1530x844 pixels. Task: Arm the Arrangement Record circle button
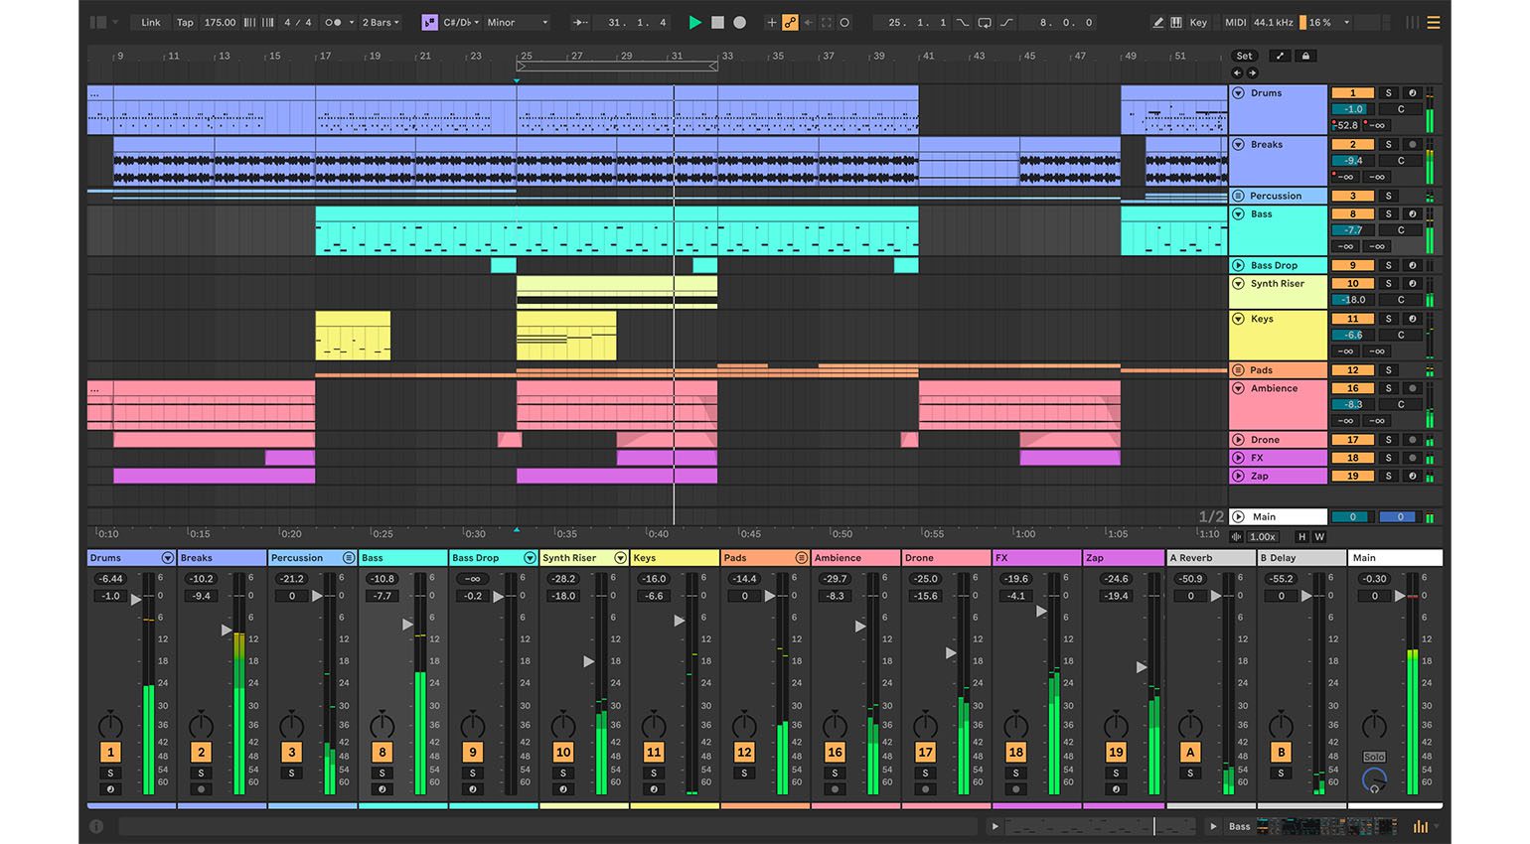[739, 22]
